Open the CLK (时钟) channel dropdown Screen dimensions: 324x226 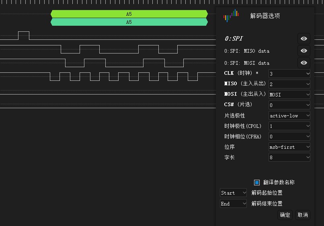pyautogui.click(x=289, y=74)
